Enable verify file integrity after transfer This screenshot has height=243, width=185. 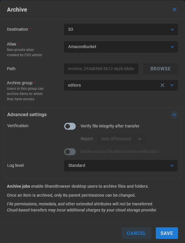click(70, 126)
